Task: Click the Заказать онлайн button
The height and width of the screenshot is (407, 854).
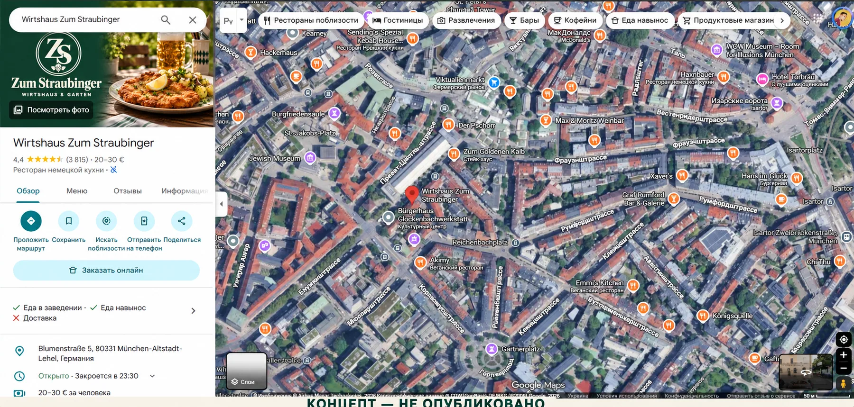Action: click(106, 270)
